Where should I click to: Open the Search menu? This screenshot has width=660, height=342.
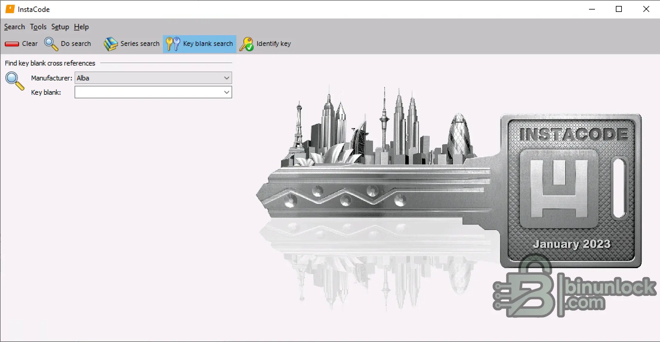(x=14, y=27)
